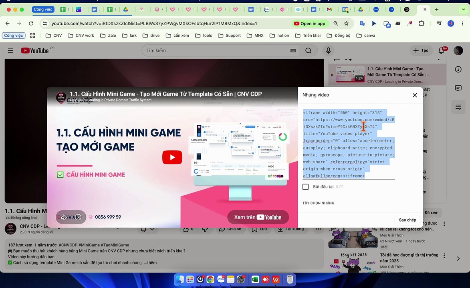Open the notifications bell

click(442, 50)
